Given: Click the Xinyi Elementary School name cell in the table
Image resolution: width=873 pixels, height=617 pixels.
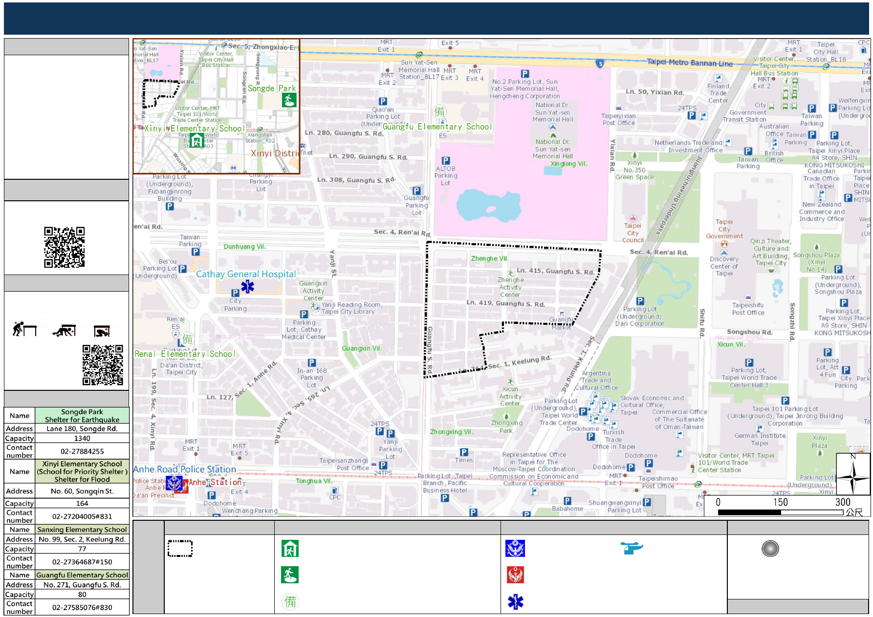Looking at the screenshot, I should (x=82, y=471).
